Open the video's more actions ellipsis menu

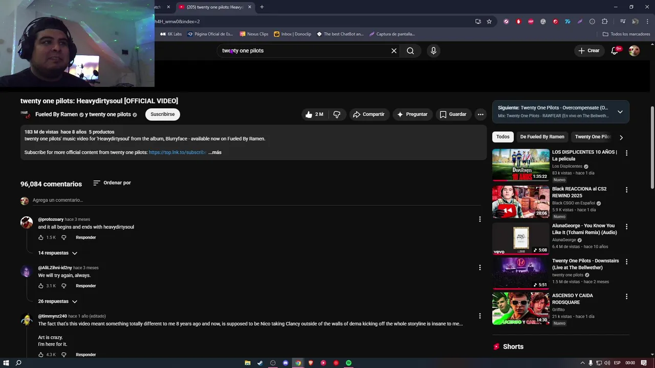[481, 114]
